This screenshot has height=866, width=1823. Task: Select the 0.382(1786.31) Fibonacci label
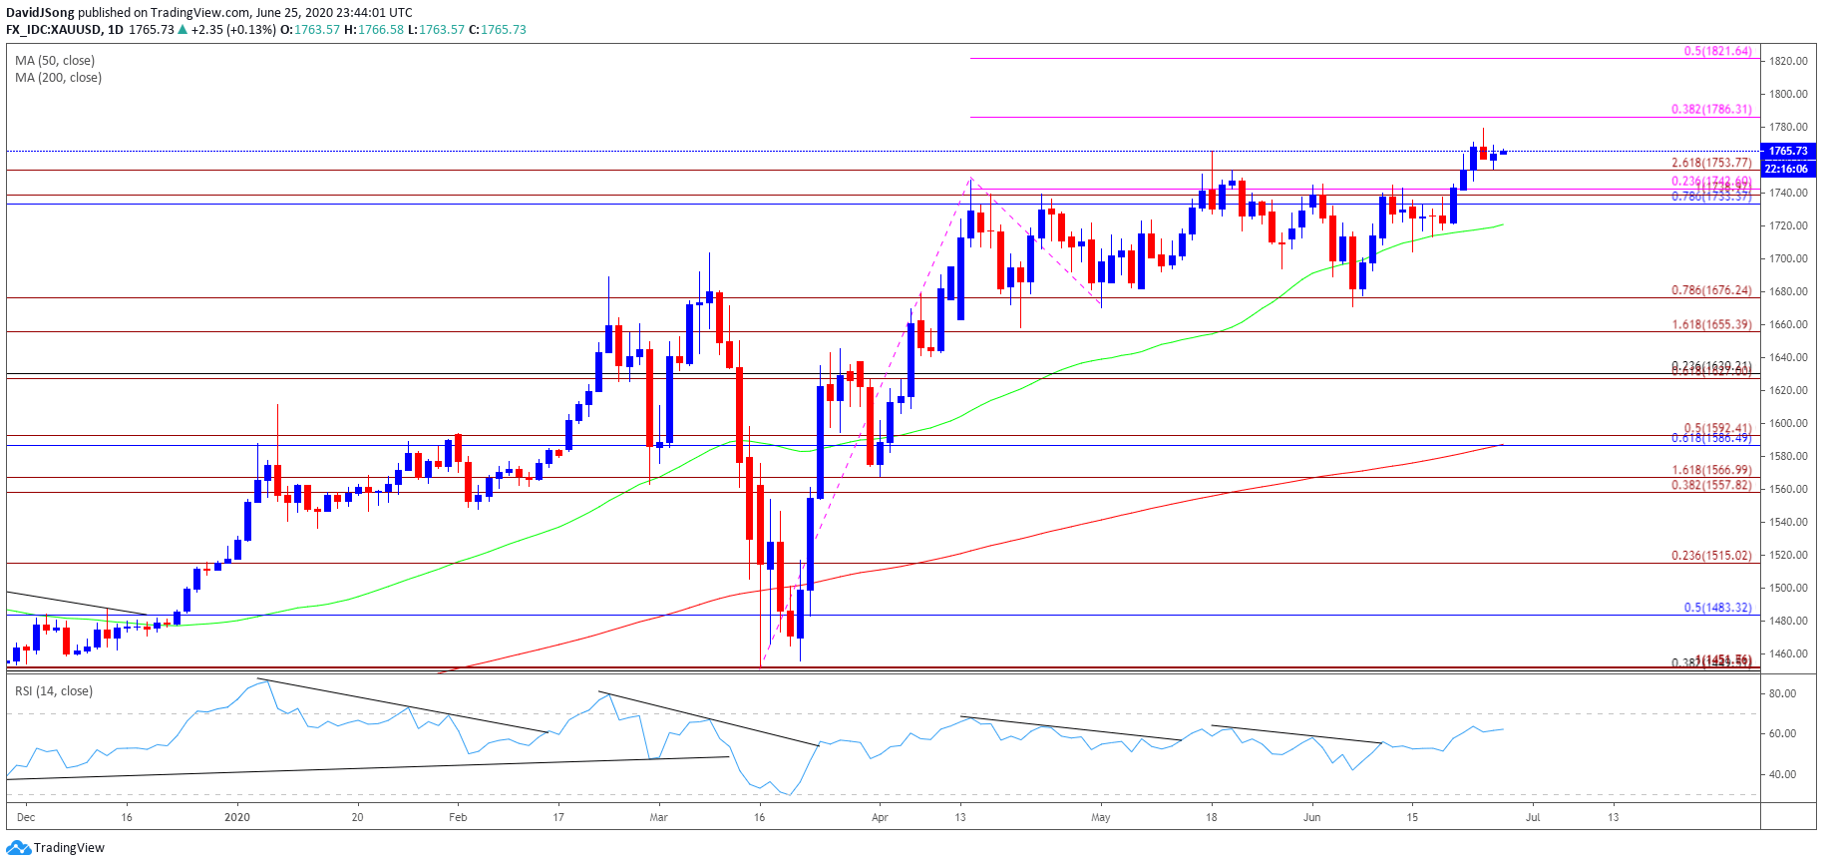pos(1711,110)
